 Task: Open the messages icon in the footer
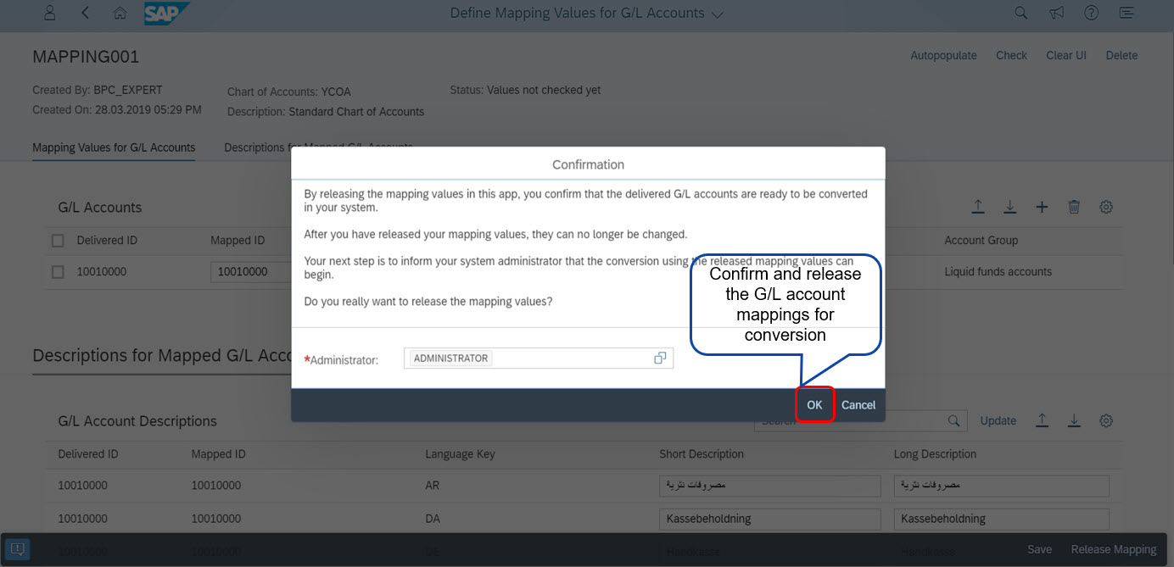(x=18, y=549)
